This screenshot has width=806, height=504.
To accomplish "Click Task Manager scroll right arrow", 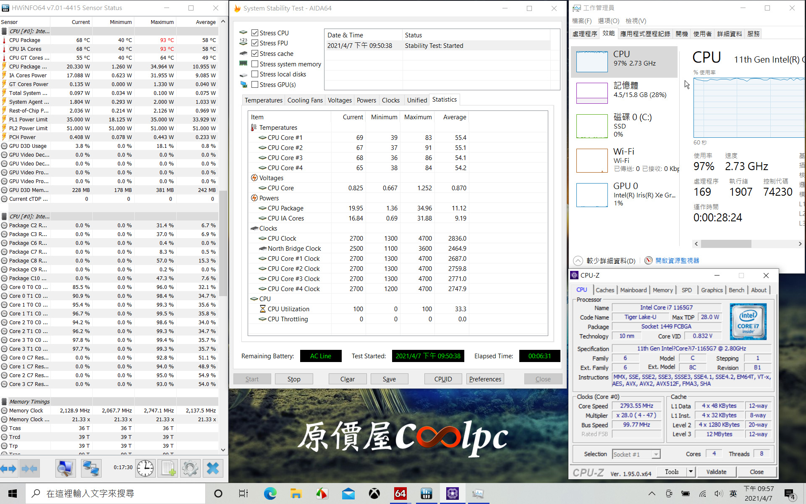I will pyautogui.click(x=800, y=244).
